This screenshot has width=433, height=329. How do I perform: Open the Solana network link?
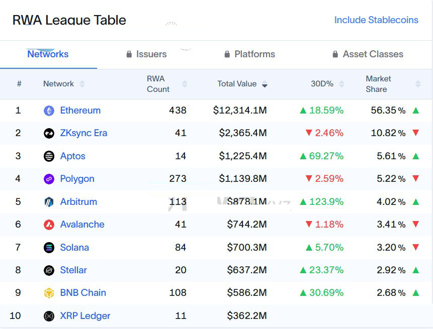click(x=74, y=248)
